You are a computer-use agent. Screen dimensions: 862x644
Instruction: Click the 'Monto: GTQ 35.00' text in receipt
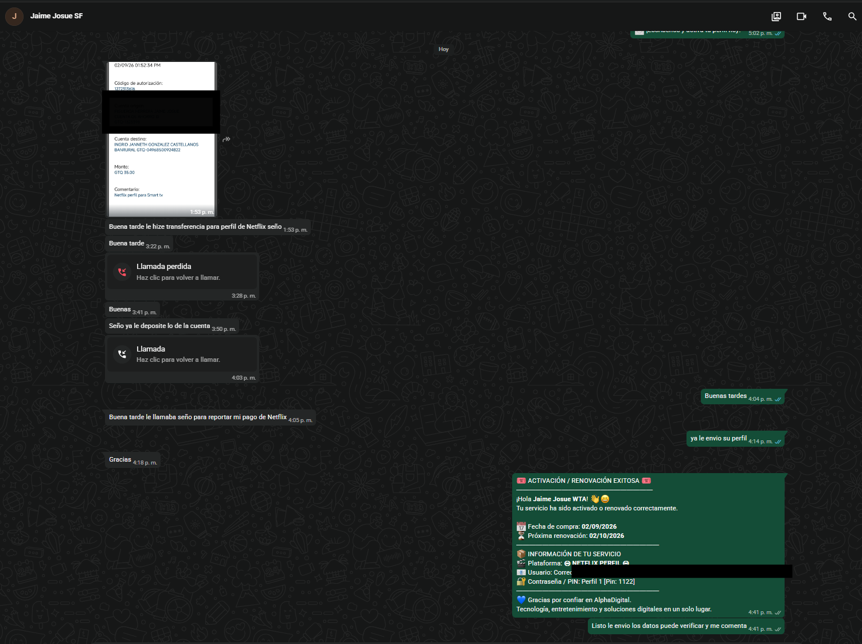124,170
